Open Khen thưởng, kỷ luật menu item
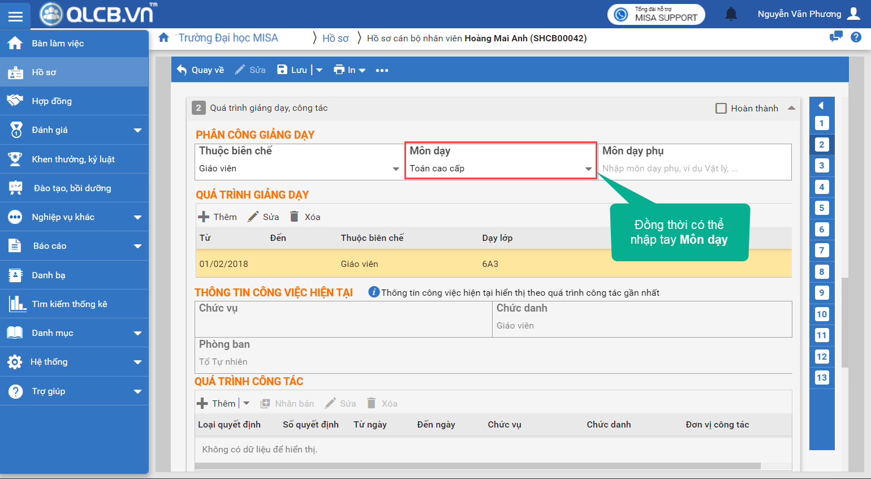This screenshot has height=479, width=871. click(x=73, y=159)
